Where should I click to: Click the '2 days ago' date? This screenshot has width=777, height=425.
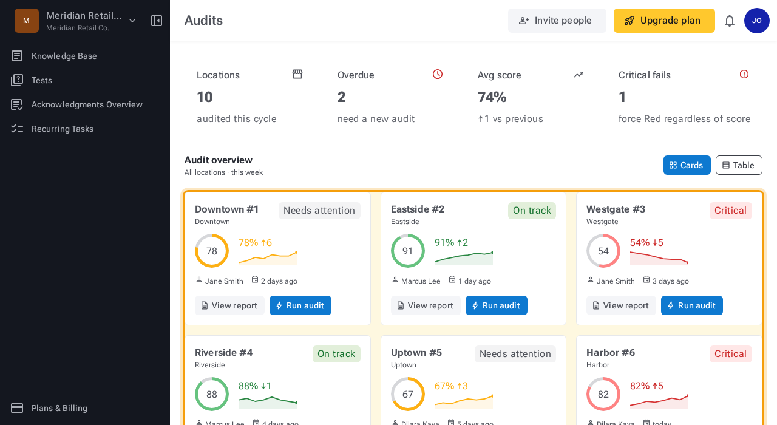[x=279, y=281]
